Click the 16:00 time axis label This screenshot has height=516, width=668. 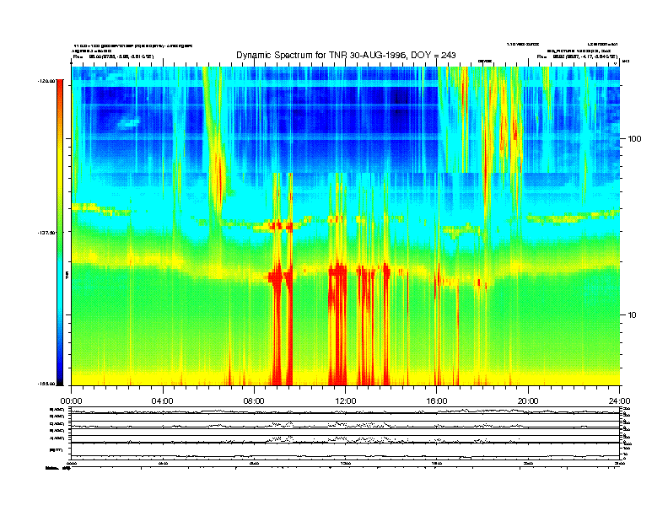point(437,401)
